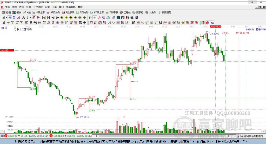Open the 江恩轮 Gann wheel
The height and width of the screenshot is (144, 266).
(125, 12)
